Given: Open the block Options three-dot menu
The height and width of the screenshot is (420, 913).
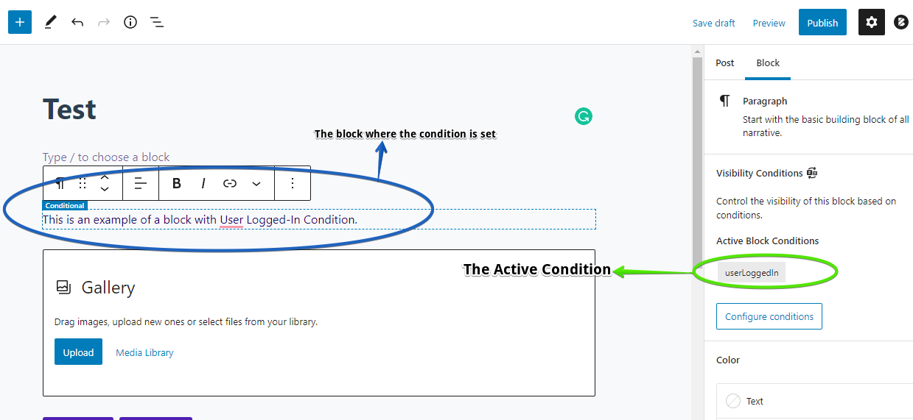Looking at the screenshot, I should pos(293,183).
